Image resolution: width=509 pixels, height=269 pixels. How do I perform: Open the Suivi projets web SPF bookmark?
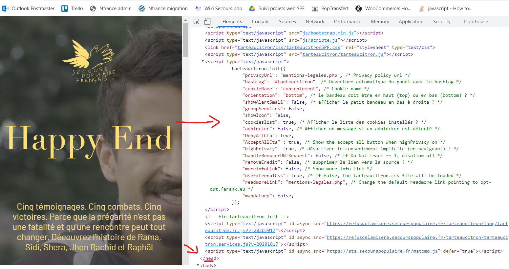[277, 9]
